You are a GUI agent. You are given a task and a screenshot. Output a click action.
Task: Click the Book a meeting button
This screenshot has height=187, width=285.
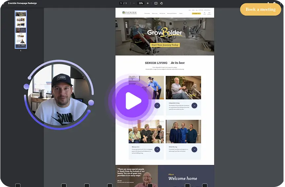[261, 9]
